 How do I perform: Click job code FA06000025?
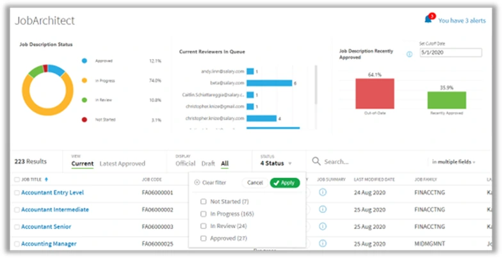pos(158,244)
